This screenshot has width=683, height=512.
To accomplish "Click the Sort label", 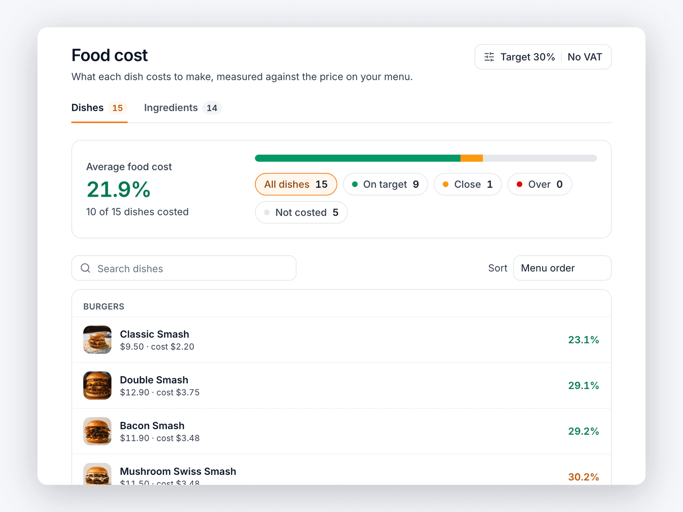I will [x=498, y=268].
